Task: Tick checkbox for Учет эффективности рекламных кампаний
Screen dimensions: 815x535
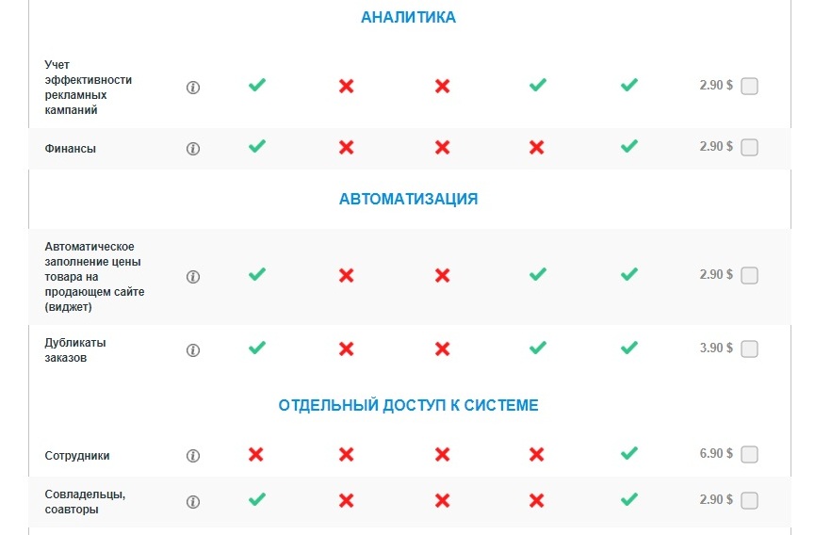Action: pyautogui.click(x=749, y=87)
